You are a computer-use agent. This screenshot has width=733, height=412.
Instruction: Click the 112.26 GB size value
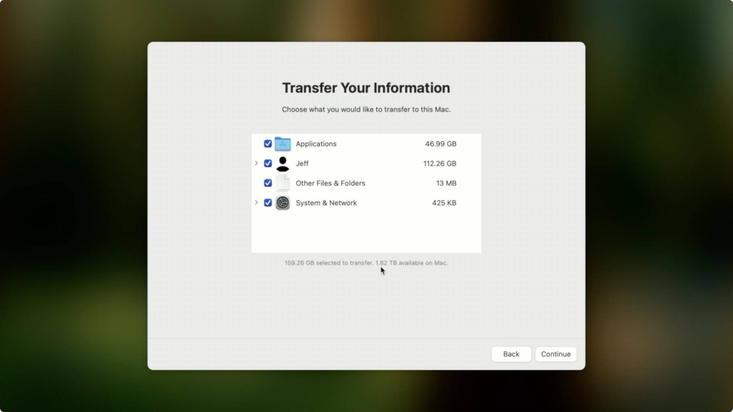pos(439,164)
